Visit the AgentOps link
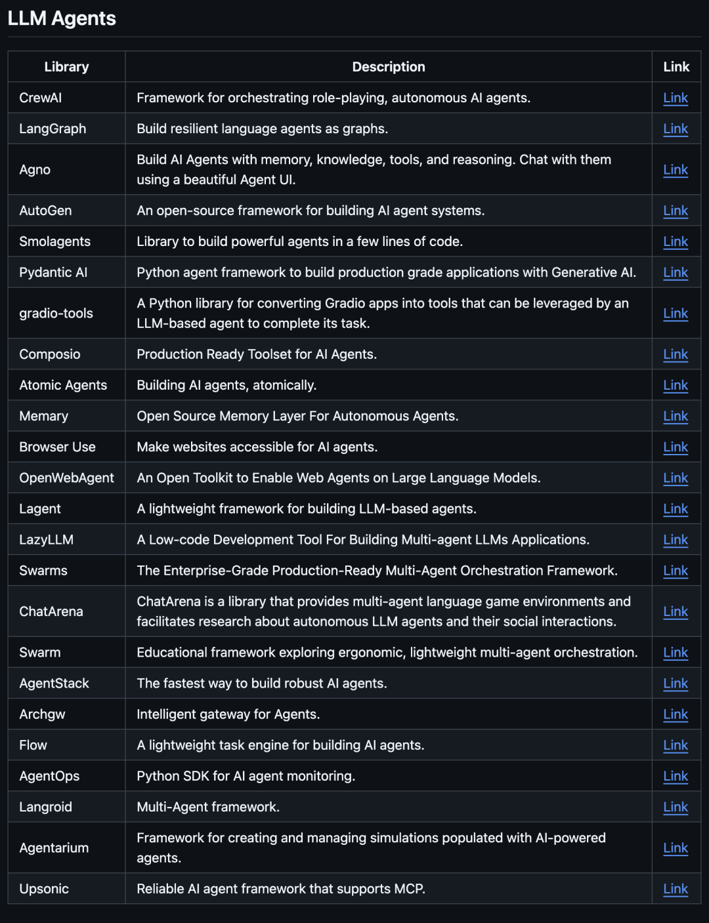This screenshot has height=923, width=709. pyautogui.click(x=676, y=776)
